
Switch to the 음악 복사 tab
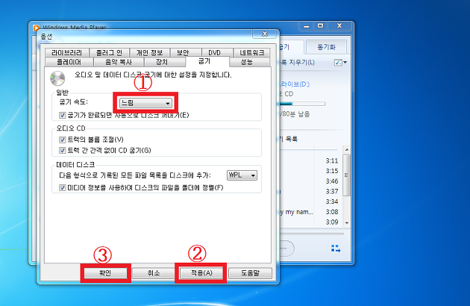tap(119, 62)
